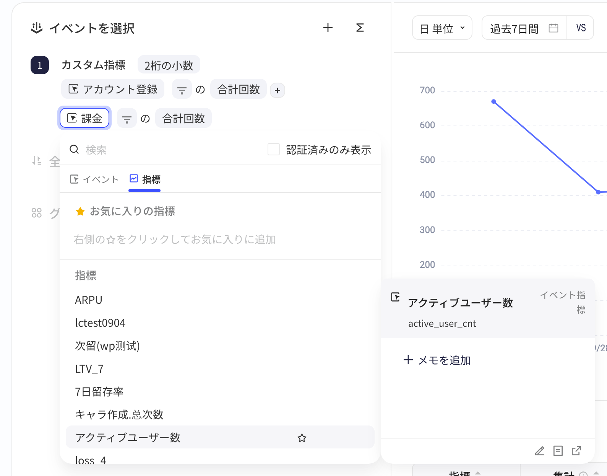Open 合計回数 dropdown on 課金 row
Screen dimensions: 607x476
coord(183,118)
